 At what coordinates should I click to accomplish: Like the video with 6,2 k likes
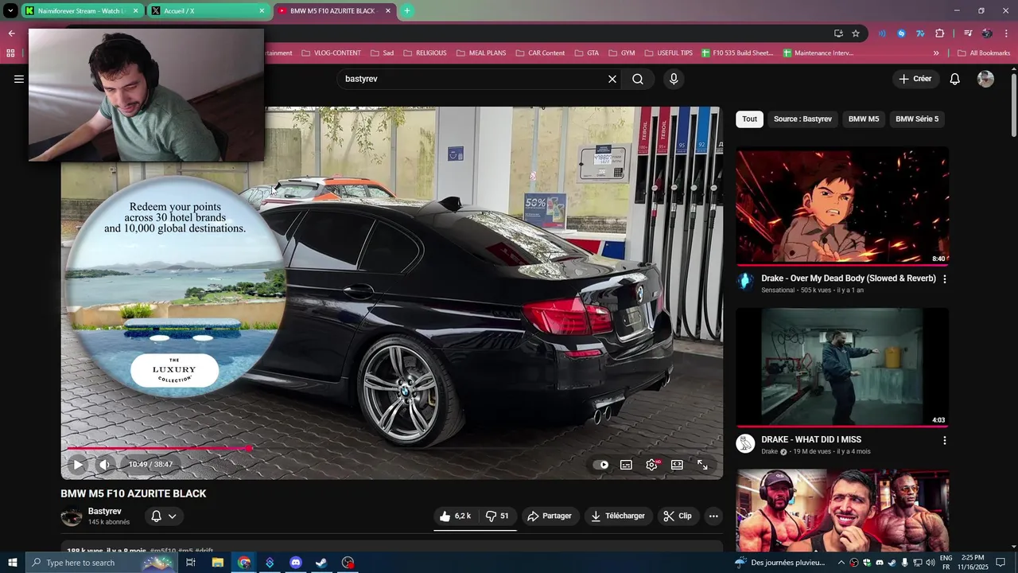456,516
